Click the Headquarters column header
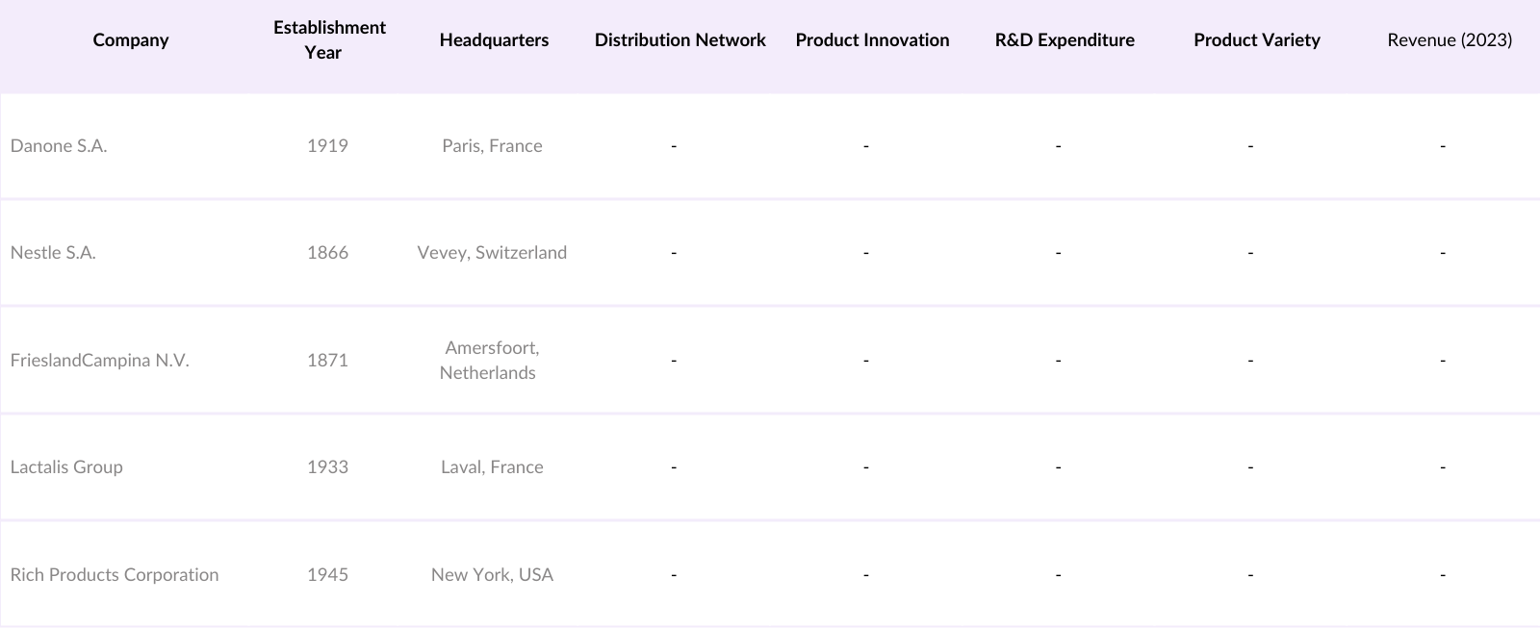Viewport: 1540px width, 628px height. click(x=494, y=40)
